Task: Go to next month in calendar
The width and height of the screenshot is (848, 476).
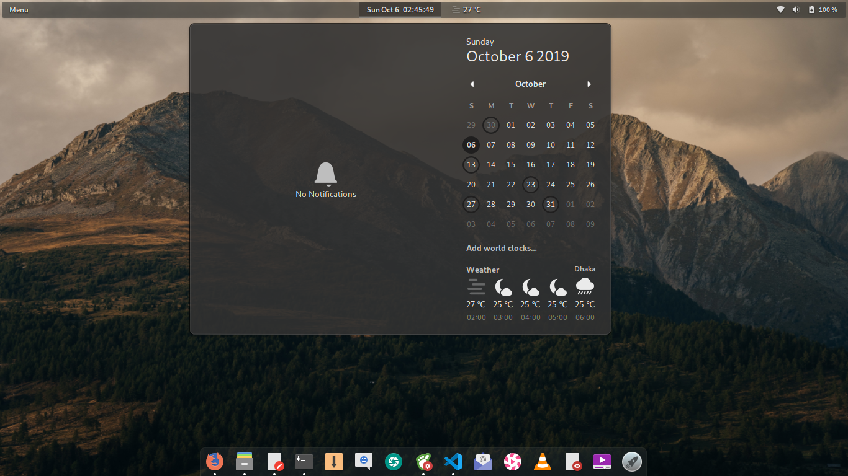Action: (x=589, y=84)
